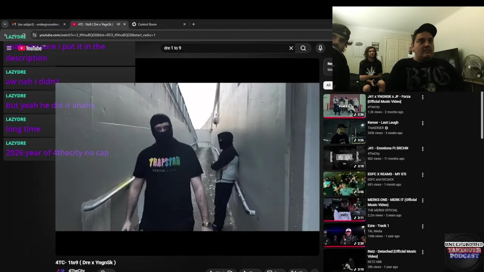
Task: Open video title 'Ezra - Track 1'
Action: [378, 226]
